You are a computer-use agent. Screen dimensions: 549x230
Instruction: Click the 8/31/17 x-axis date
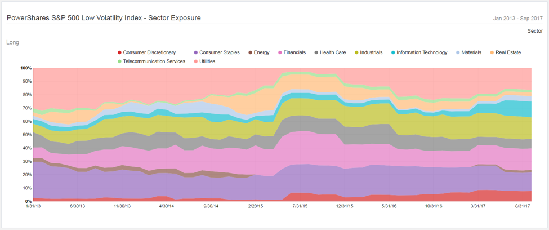point(524,207)
